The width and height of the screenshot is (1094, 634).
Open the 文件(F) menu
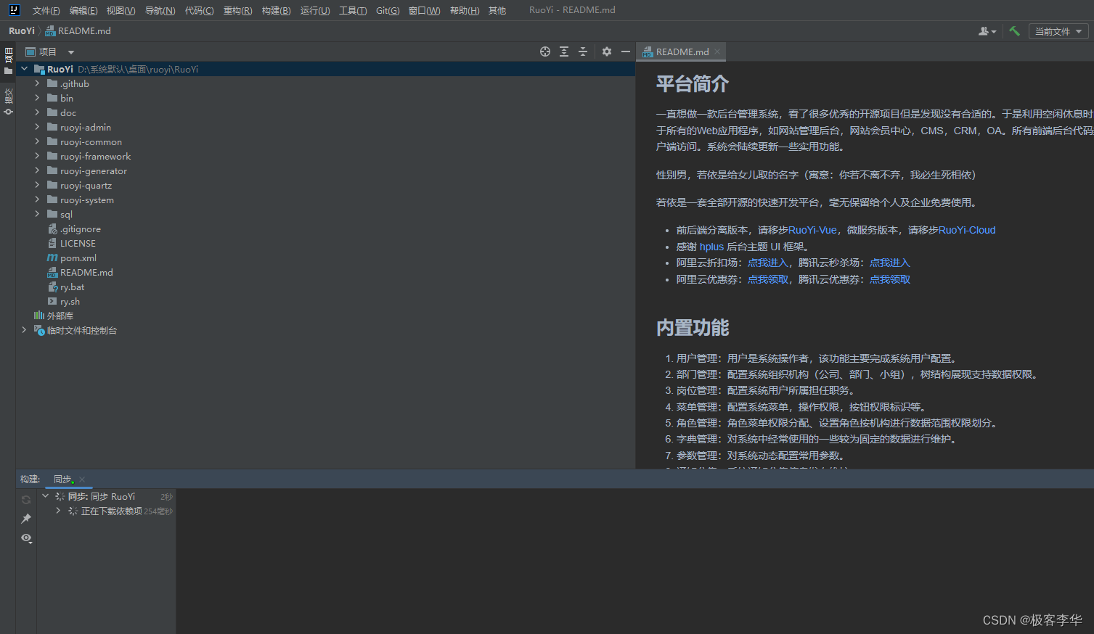pyautogui.click(x=46, y=10)
